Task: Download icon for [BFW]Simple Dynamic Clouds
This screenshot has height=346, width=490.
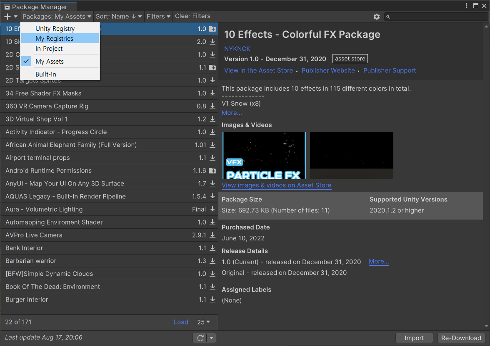Action: click(x=212, y=274)
